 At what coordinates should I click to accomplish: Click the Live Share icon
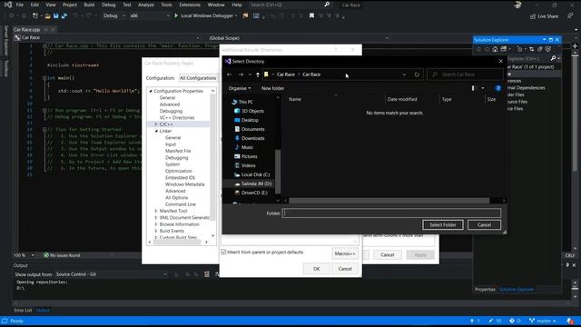point(533,16)
